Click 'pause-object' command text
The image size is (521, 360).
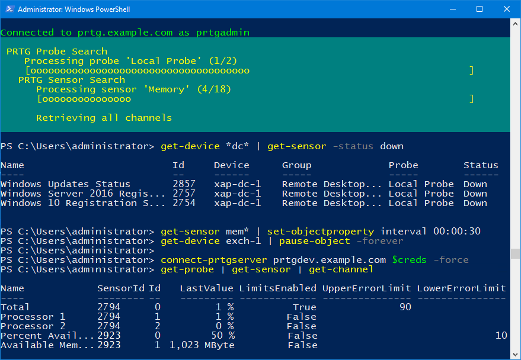tap(314, 241)
